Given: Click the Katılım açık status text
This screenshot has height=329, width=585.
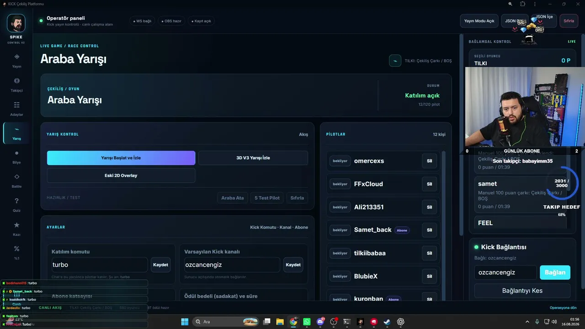Looking at the screenshot, I should pos(422,96).
